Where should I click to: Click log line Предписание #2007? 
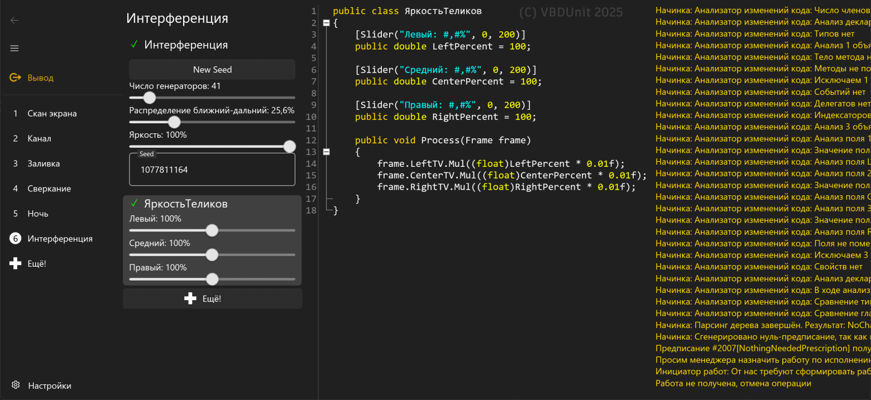point(763,348)
